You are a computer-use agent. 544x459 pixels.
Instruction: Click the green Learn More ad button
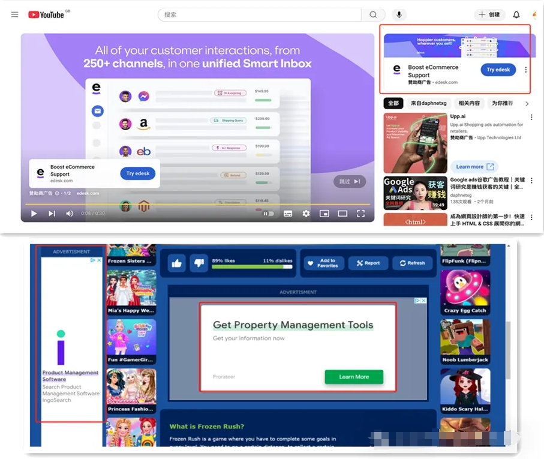[354, 377]
